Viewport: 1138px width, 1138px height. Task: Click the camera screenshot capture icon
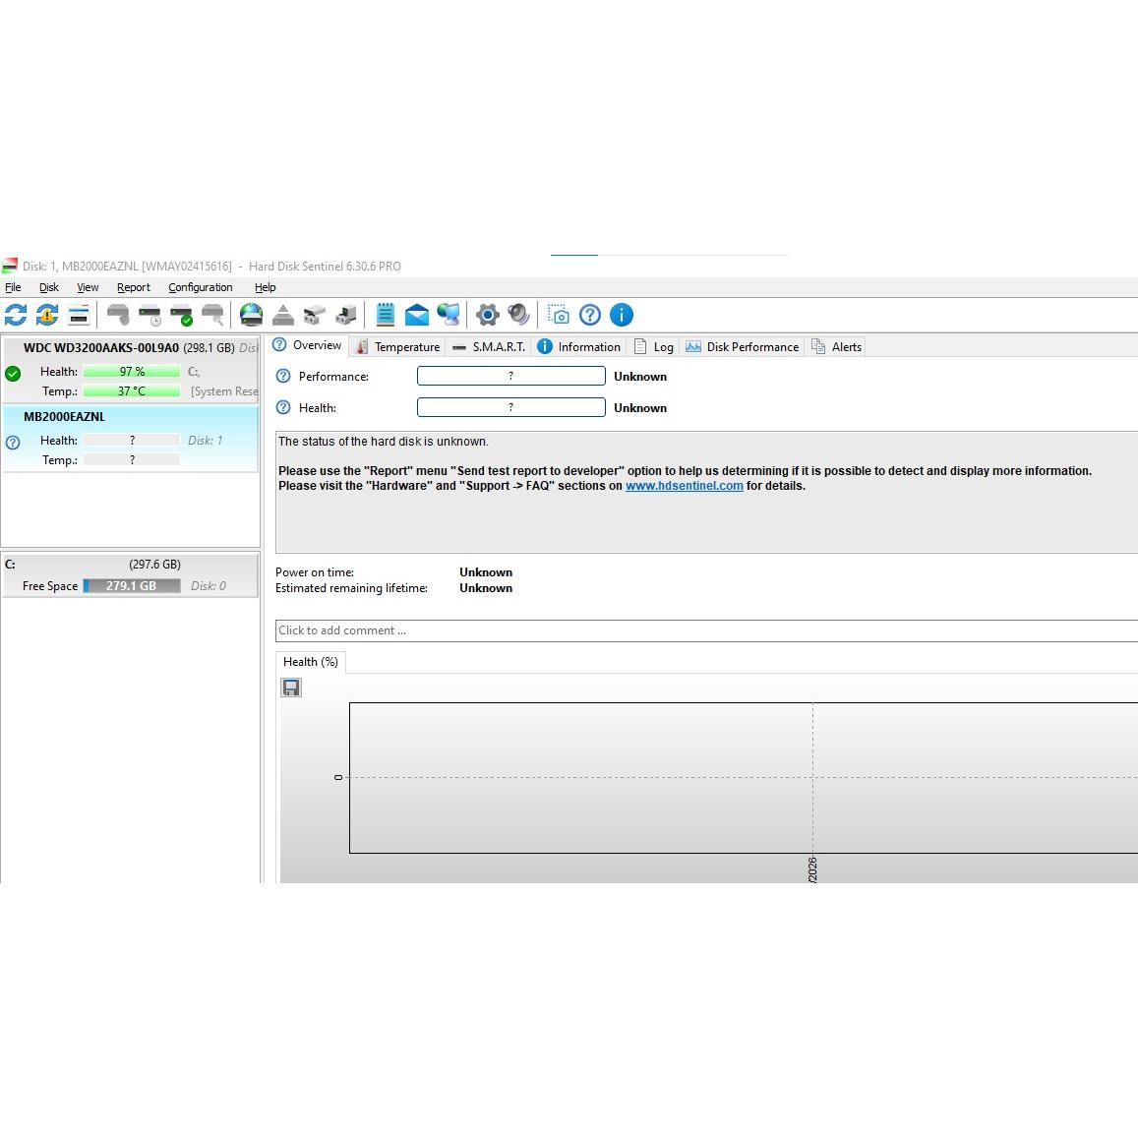tap(559, 315)
